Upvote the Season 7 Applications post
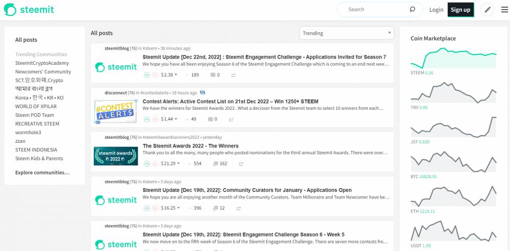The width and height of the screenshot is (510, 251). (147, 75)
